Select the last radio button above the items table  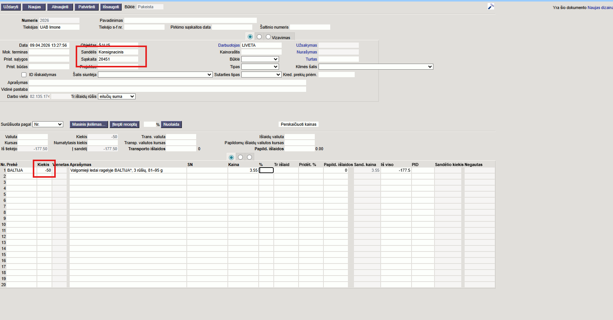tap(249, 157)
